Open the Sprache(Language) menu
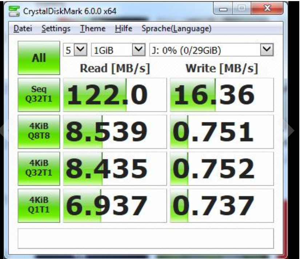This screenshot has width=300, height=259. [x=176, y=28]
